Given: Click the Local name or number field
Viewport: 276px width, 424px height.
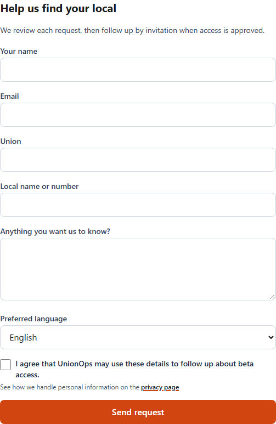Looking at the screenshot, I should pos(138,205).
